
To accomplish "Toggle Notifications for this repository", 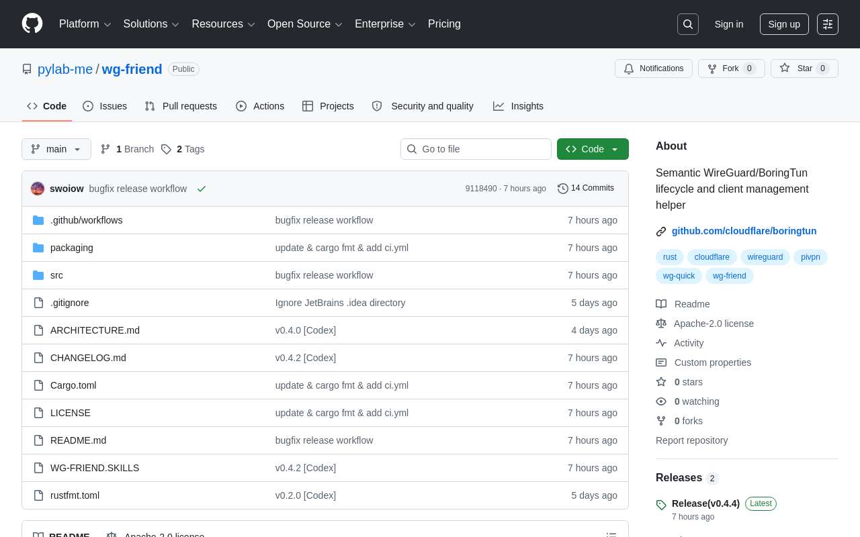I will pos(653,68).
